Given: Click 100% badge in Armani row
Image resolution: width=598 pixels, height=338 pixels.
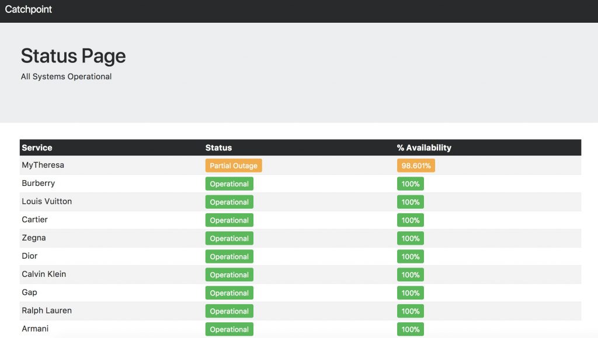Looking at the screenshot, I should pos(411,330).
